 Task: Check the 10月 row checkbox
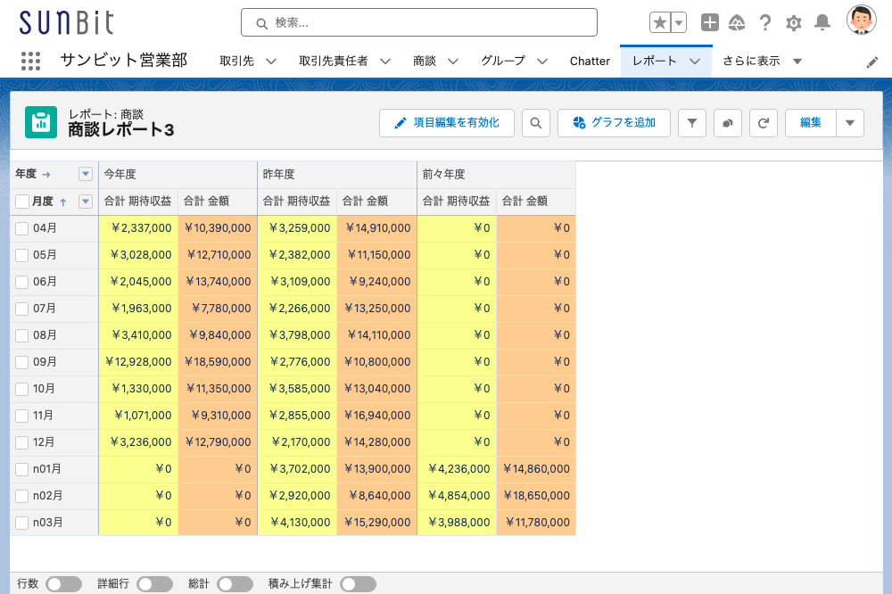[x=21, y=389]
